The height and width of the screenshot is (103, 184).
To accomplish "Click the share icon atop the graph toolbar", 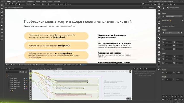I will click(x=30, y=72).
